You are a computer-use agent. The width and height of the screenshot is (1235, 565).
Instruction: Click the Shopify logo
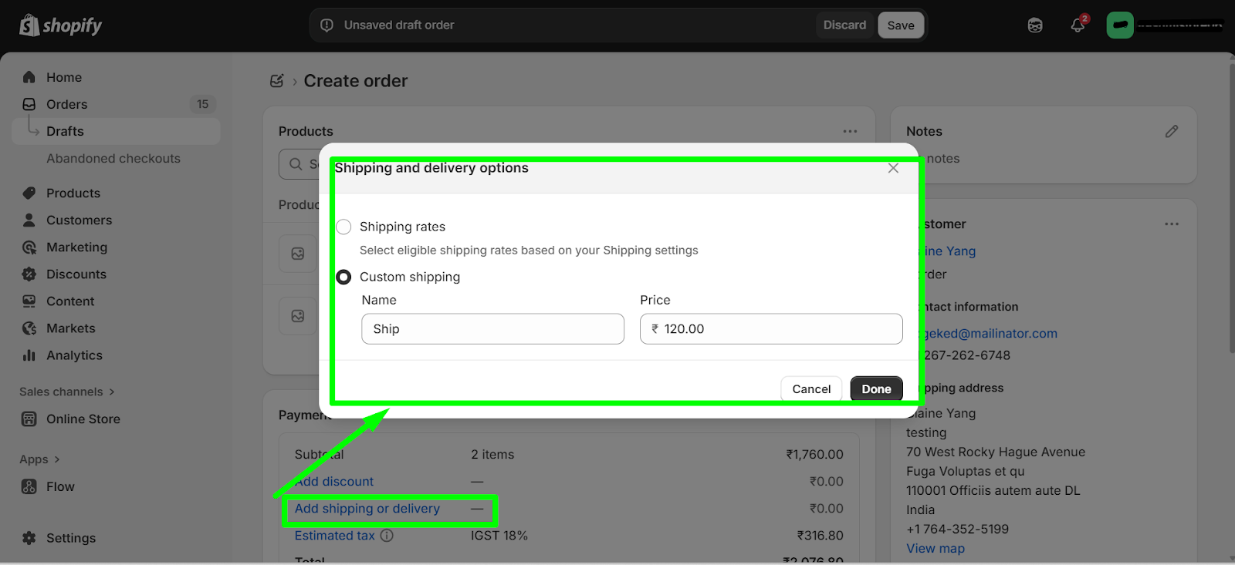coord(61,25)
